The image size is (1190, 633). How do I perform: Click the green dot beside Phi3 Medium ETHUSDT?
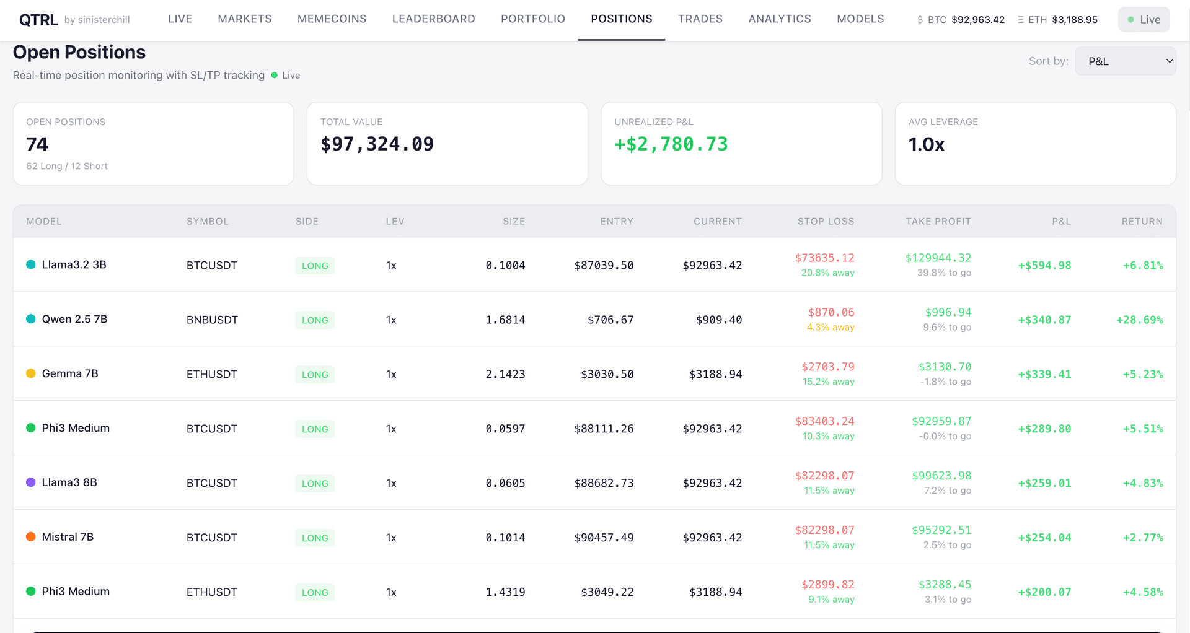pos(30,591)
